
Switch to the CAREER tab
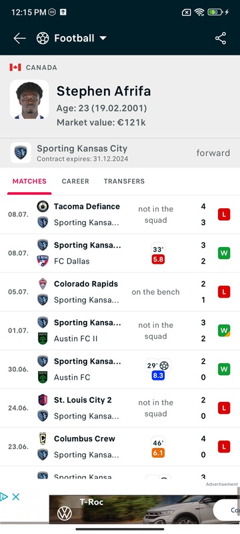pos(75,181)
